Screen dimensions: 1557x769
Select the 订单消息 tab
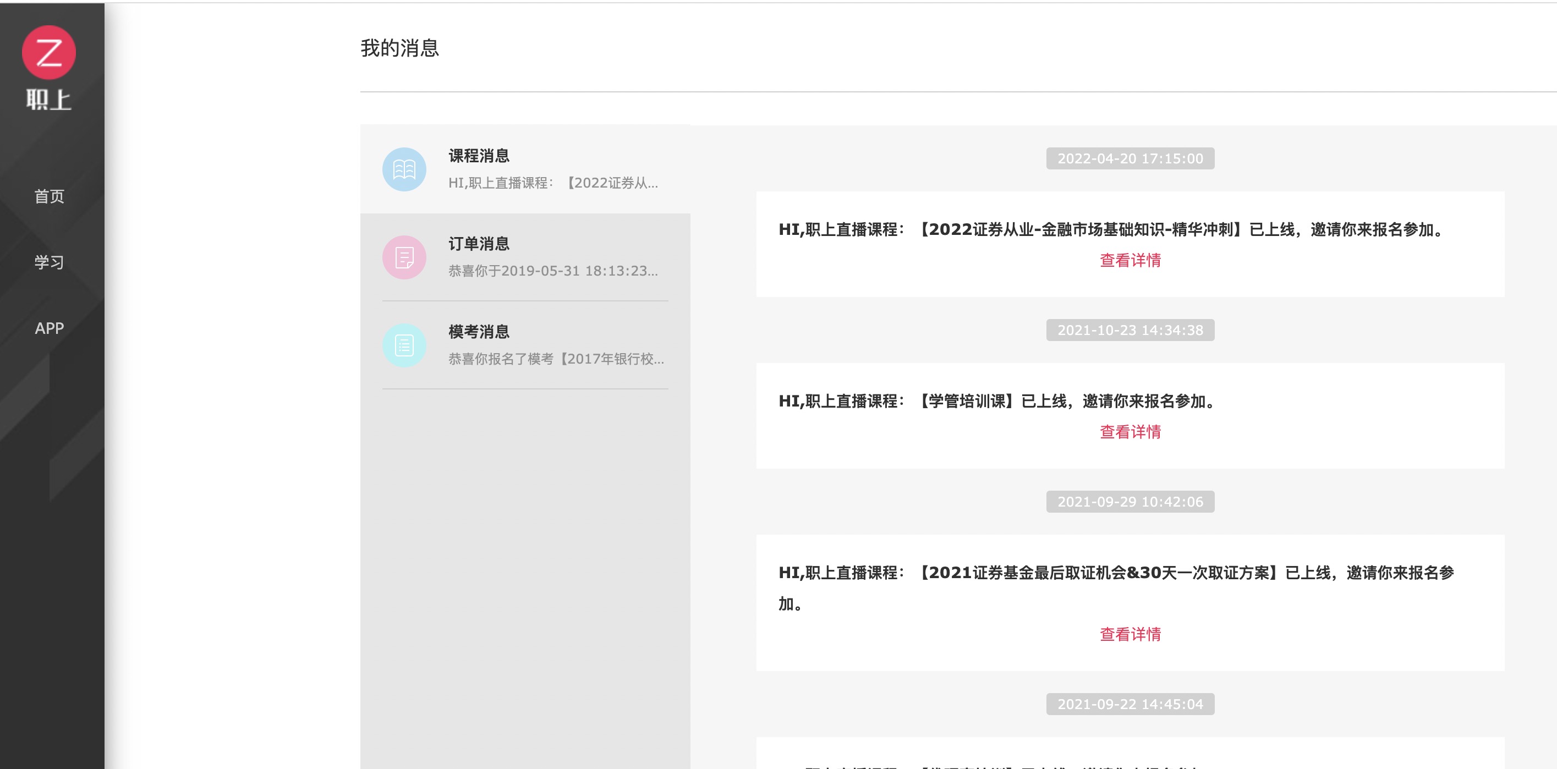click(525, 257)
